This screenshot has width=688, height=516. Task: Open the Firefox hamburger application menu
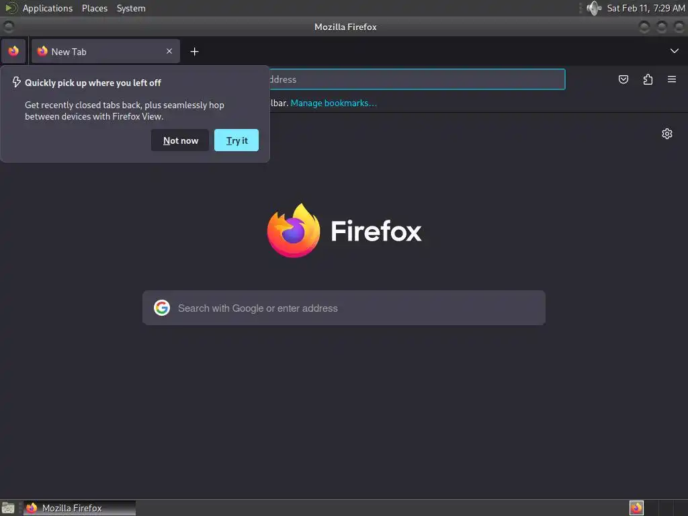point(671,79)
